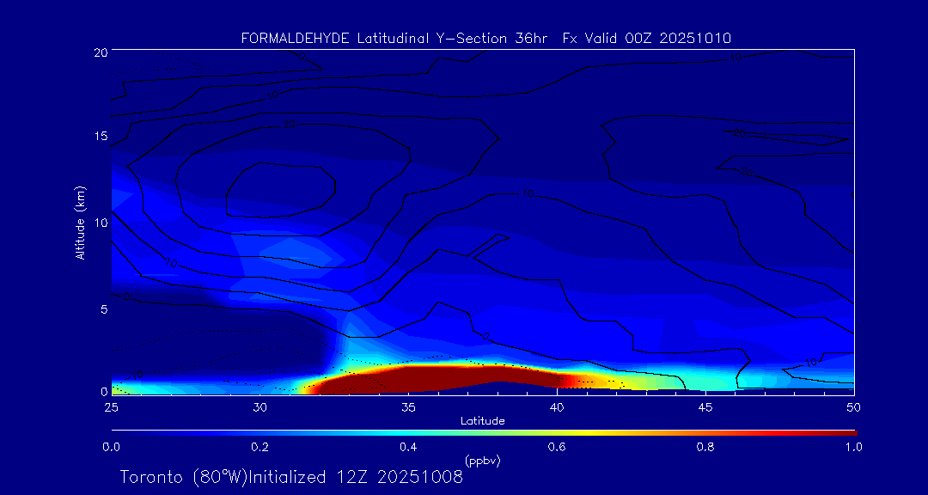Viewport: 928px width, 495px height.
Task: Click the latitude 40 tick label
Action: (557, 406)
